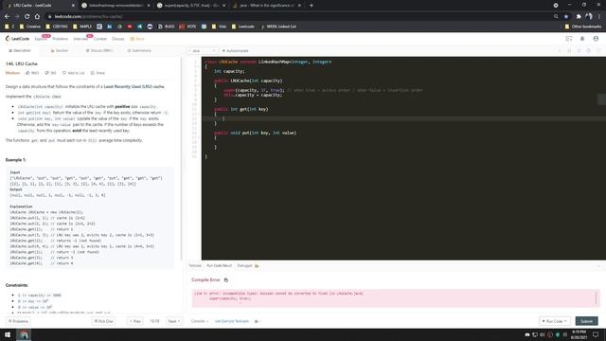
Task: Click the LeetCode logo
Action: coord(17,39)
